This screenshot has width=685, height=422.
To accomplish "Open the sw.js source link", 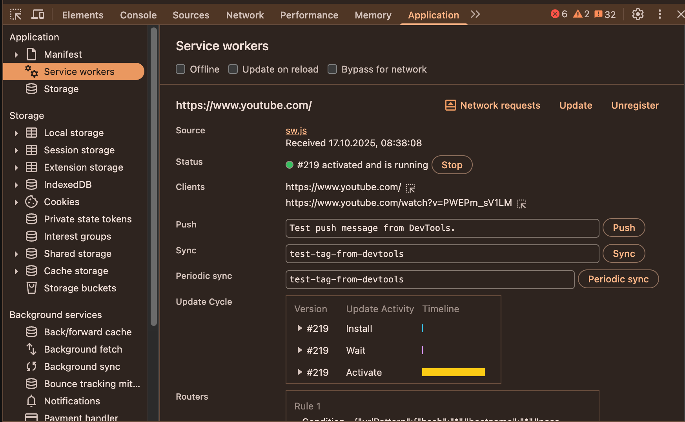I will pyautogui.click(x=296, y=131).
